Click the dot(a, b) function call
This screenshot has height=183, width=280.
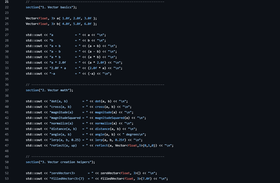coord(103,101)
